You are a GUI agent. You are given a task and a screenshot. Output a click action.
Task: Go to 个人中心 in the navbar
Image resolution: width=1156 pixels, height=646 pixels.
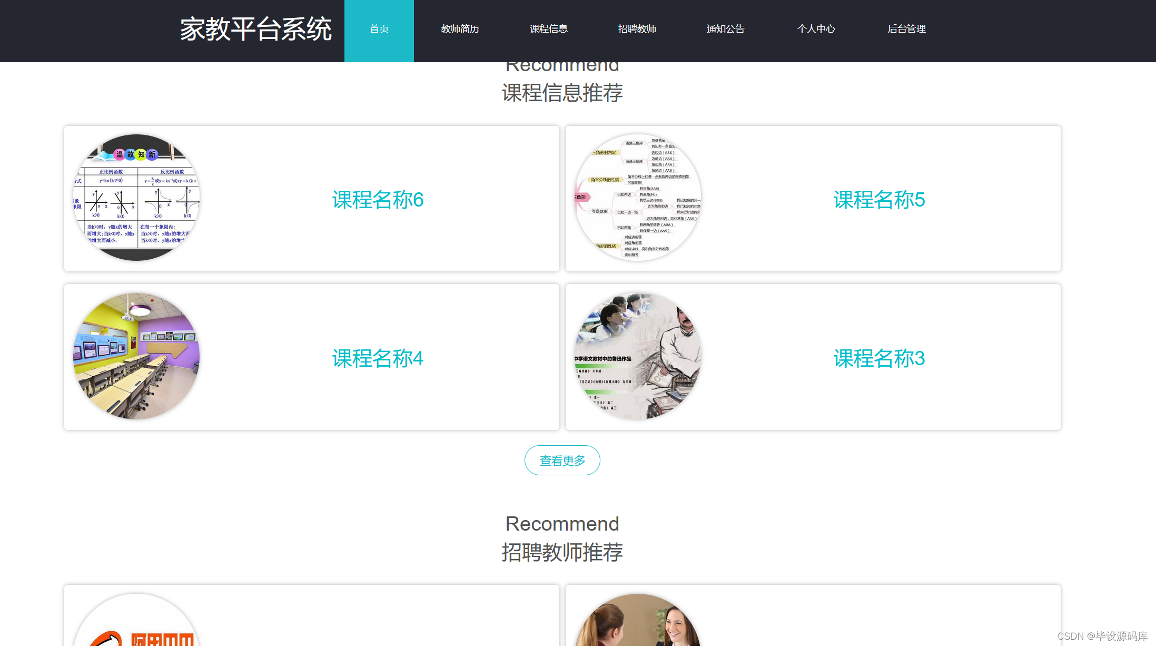816,29
